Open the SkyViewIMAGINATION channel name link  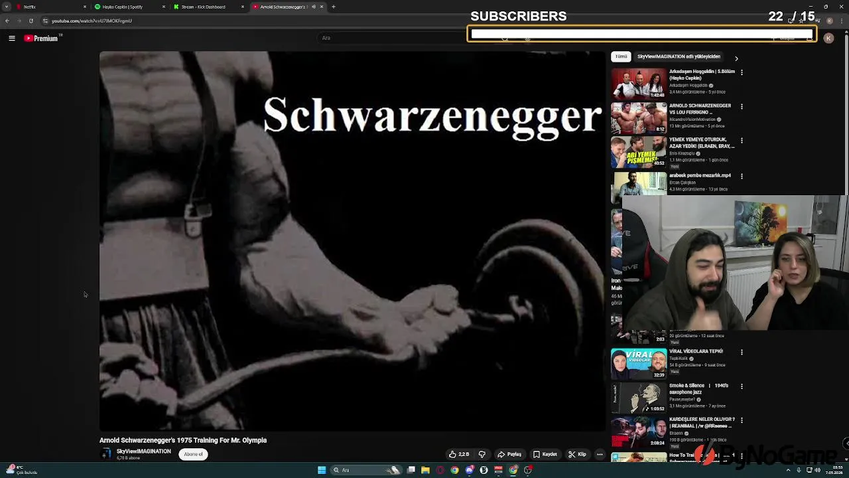pyautogui.click(x=144, y=451)
